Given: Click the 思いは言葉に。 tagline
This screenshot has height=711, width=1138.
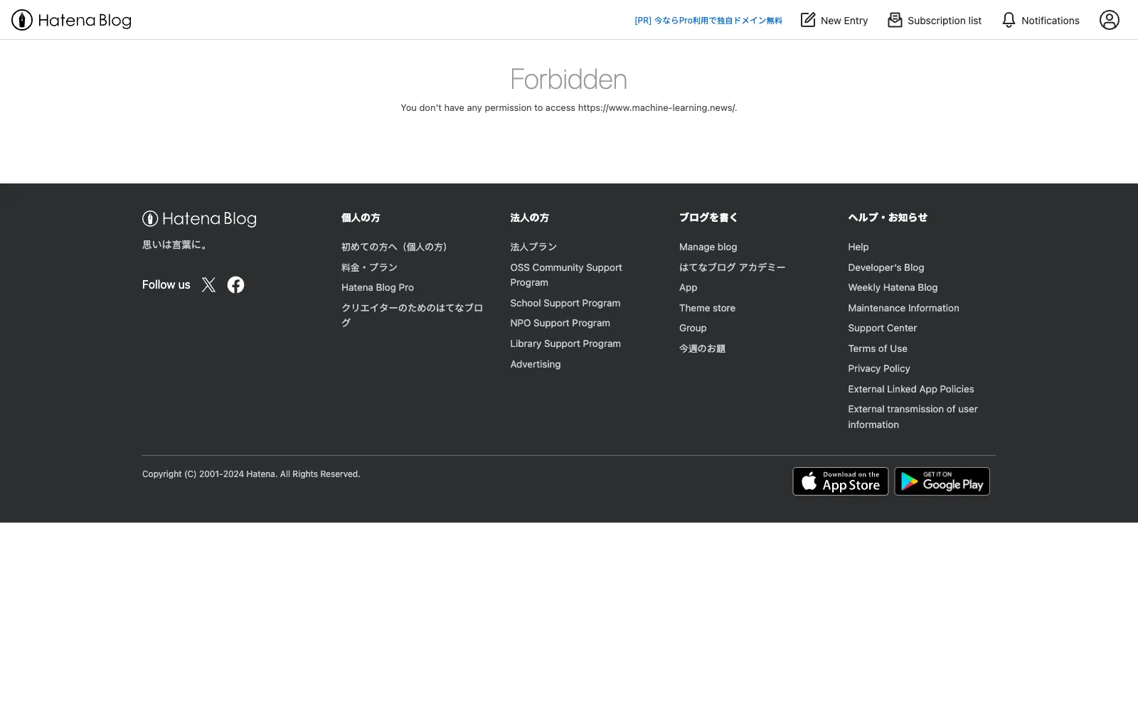Looking at the screenshot, I should point(175,245).
